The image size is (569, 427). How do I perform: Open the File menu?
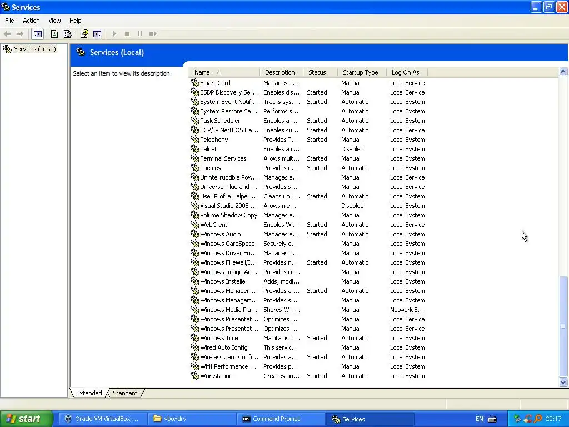[x=9, y=21]
